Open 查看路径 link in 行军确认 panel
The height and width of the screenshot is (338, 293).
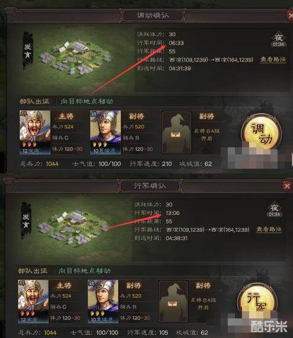[x=269, y=229]
